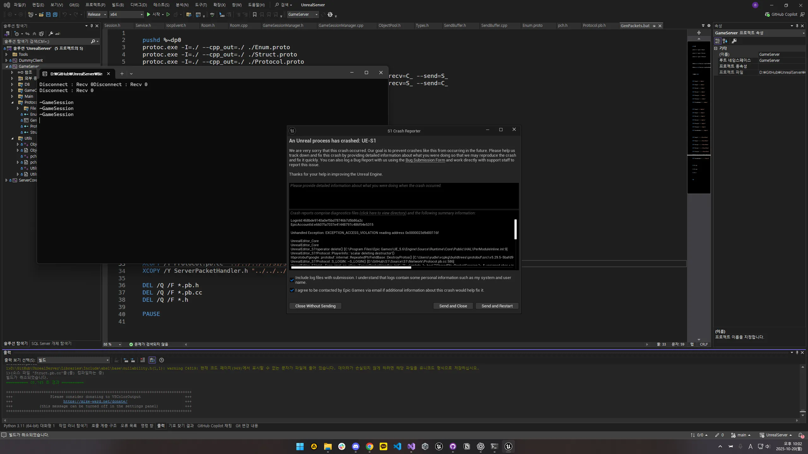Open the Bug Submission Form link
This screenshot has height=454, width=808.
coord(425,160)
